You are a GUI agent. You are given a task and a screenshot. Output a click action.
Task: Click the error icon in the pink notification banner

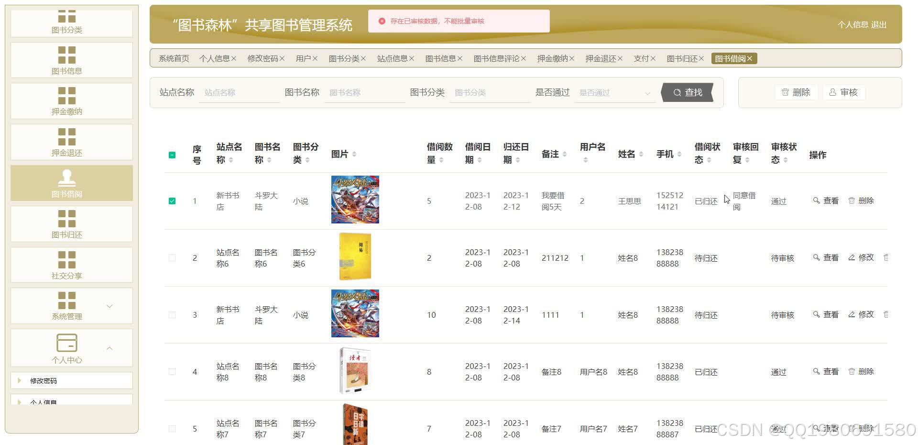tap(382, 21)
